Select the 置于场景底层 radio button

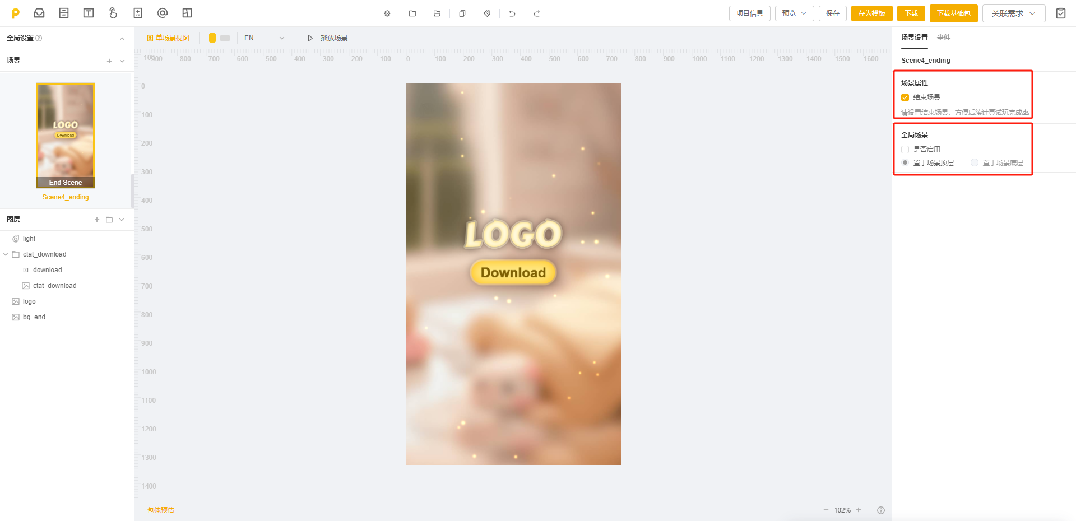pyautogui.click(x=975, y=162)
